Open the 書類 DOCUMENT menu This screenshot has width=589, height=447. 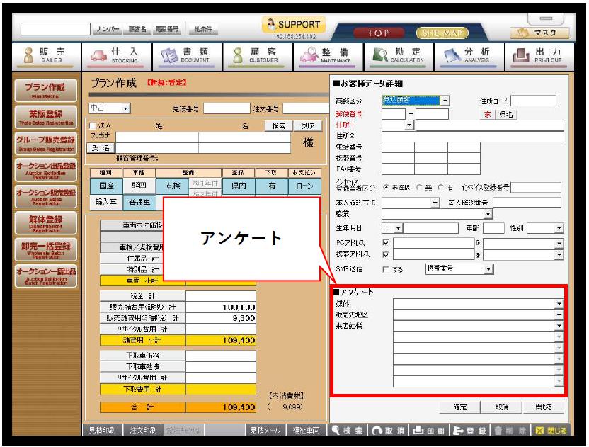point(187,56)
